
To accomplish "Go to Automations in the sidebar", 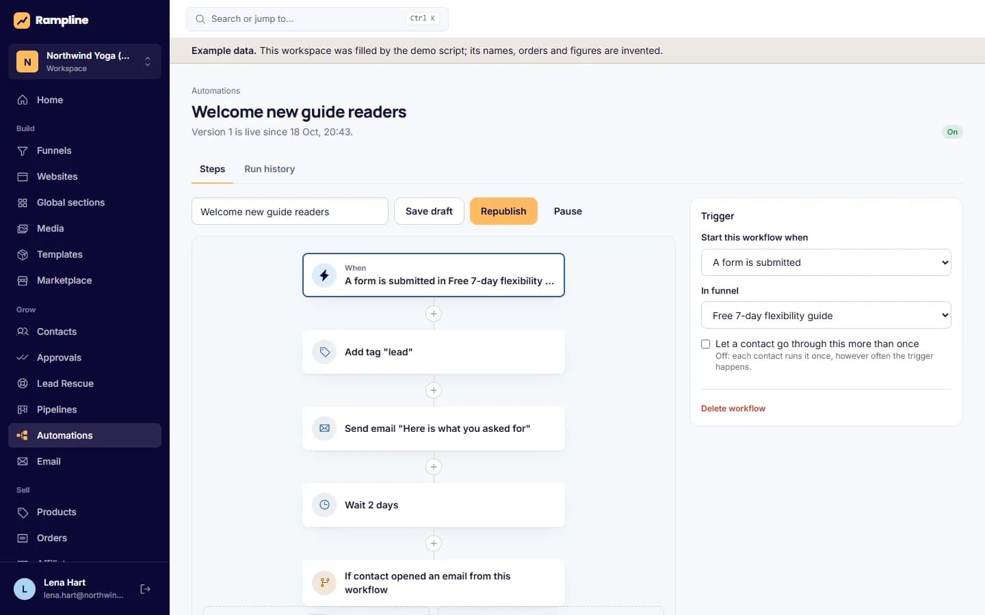I will pyautogui.click(x=85, y=435).
